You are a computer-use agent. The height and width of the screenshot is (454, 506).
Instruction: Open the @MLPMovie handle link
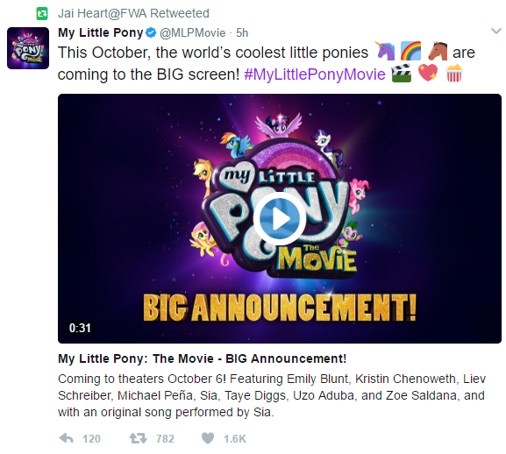[193, 33]
